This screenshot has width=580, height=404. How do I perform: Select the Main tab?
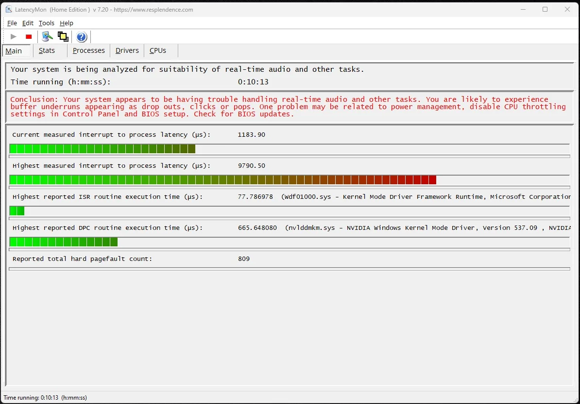point(17,50)
